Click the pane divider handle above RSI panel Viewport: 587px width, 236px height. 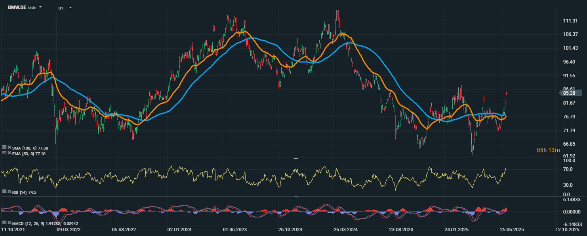295,158
